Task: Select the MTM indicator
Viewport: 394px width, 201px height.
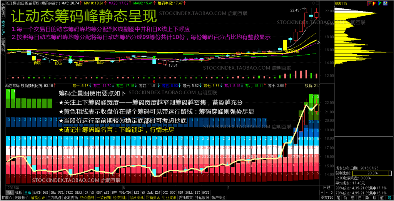Action: click(x=180, y=193)
